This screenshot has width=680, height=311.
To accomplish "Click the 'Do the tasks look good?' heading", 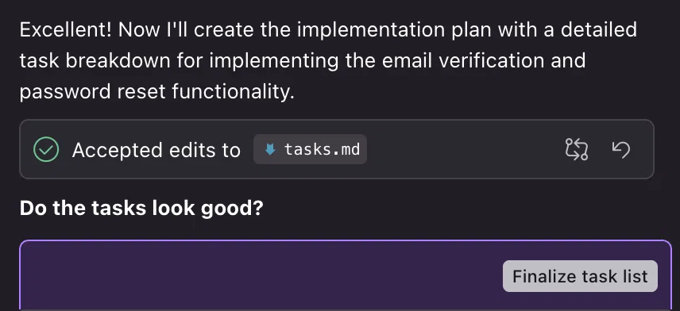I will click(141, 209).
